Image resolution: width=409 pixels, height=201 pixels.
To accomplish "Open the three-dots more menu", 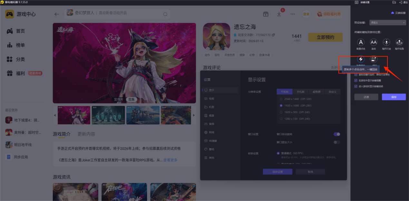I will pyautogui.click(x=293, y=14).
